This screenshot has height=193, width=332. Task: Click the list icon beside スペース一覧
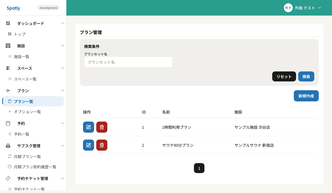(x=10, y=79)
